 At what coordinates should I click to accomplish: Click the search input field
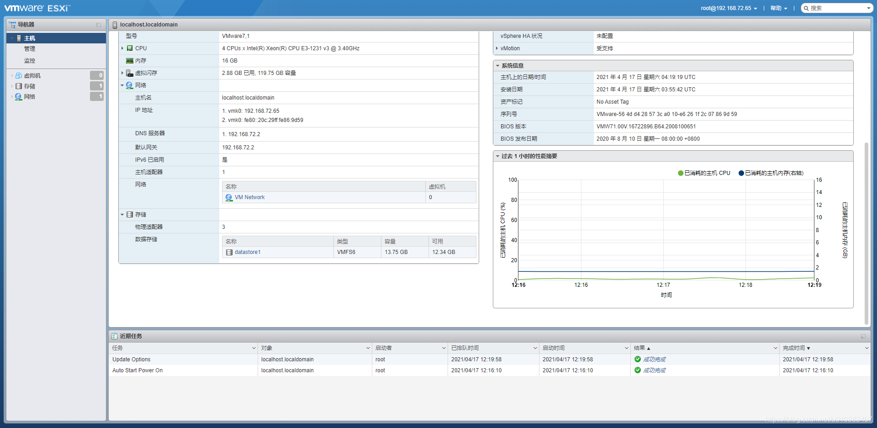(x=837, y=8)
